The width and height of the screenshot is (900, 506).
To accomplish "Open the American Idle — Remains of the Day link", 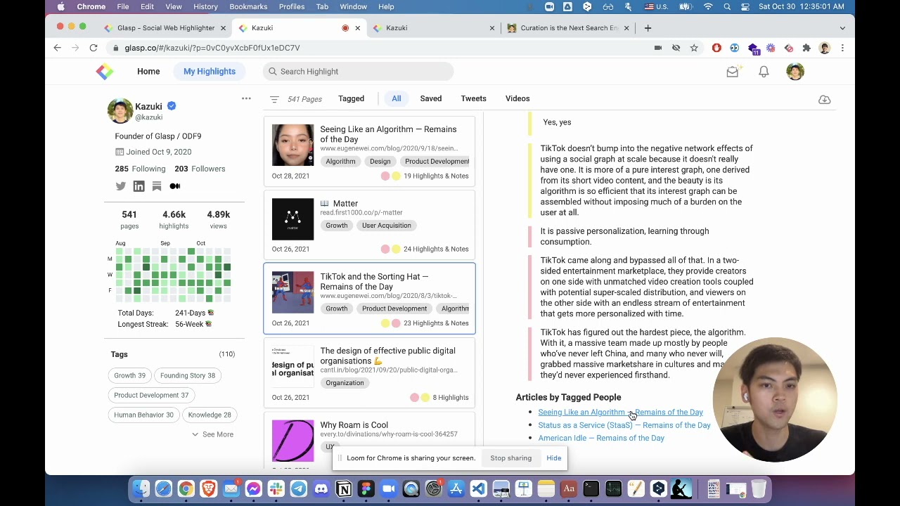I will pos(601,438).
